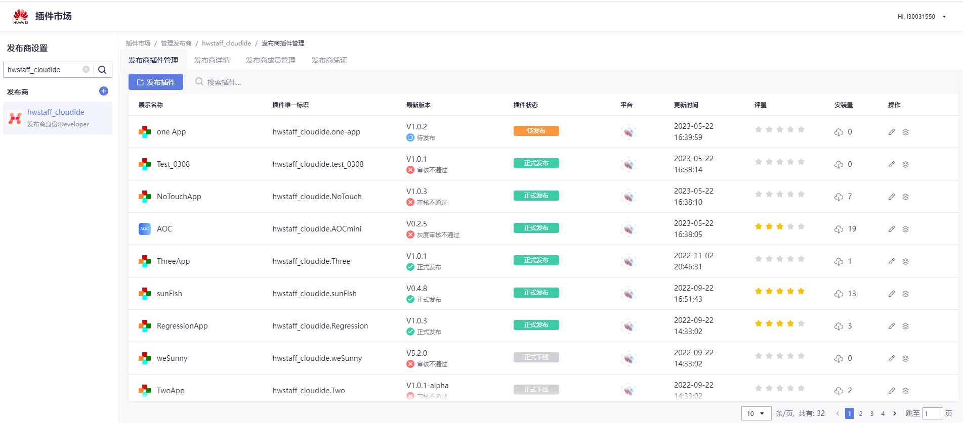
Task: Open the 发布商成员管理 tab
Action: pos(271,60)
